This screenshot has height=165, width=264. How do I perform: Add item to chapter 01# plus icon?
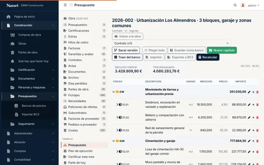coord(253,92)
